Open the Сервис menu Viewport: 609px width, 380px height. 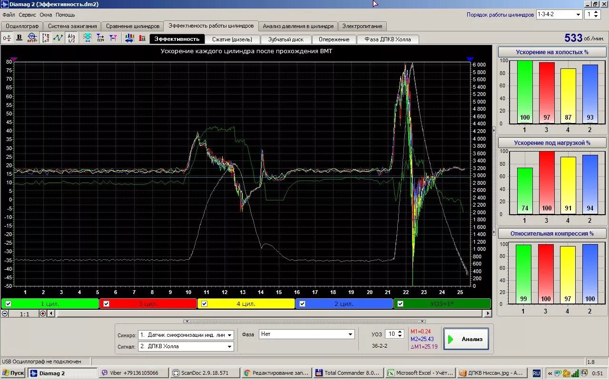28,15
